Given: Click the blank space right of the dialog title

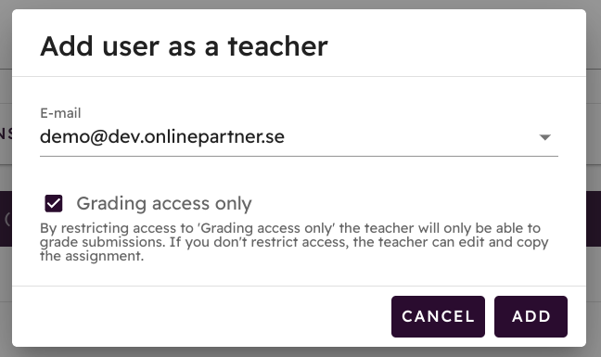Looking at the screenshot, I should pos(456,46).
